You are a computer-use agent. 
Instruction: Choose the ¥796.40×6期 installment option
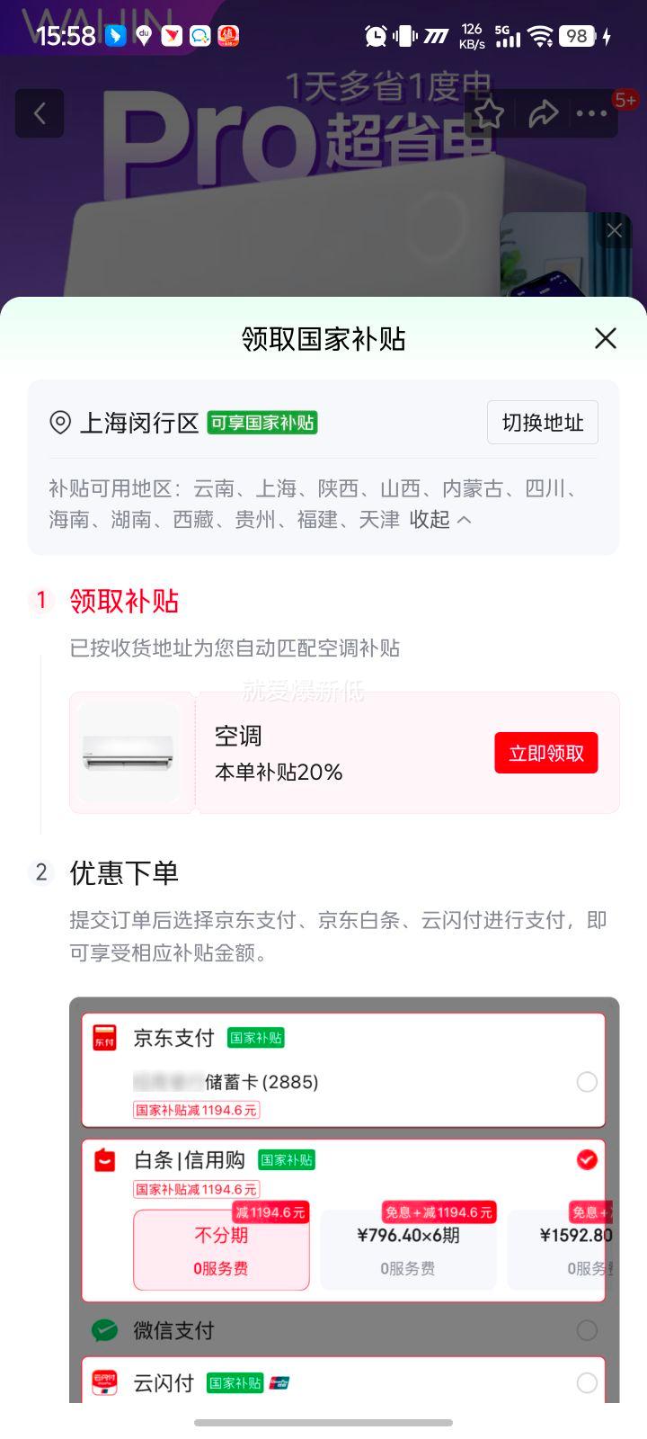point(408,1250)
